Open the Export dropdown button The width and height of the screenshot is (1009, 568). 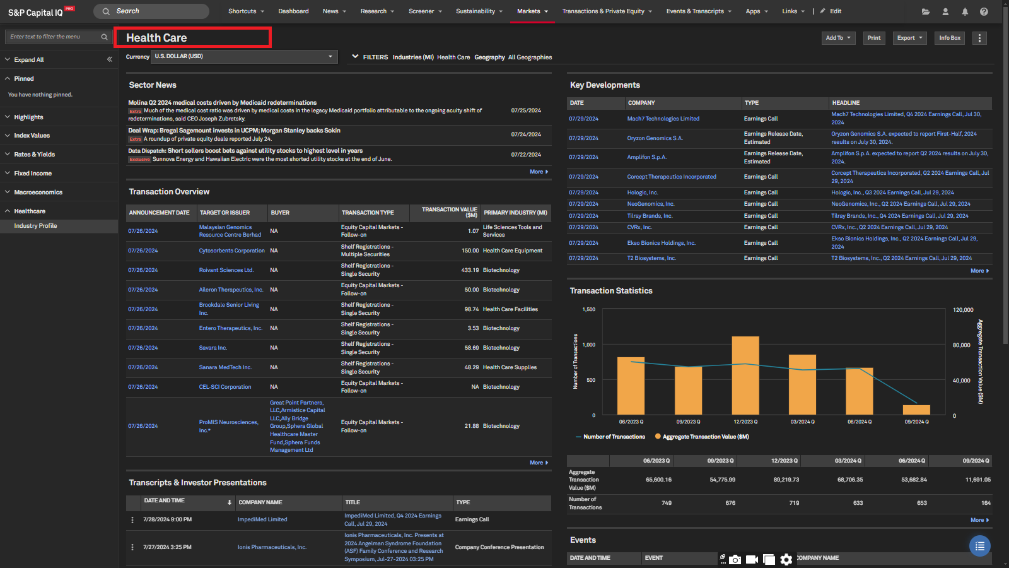click(909, 38)
